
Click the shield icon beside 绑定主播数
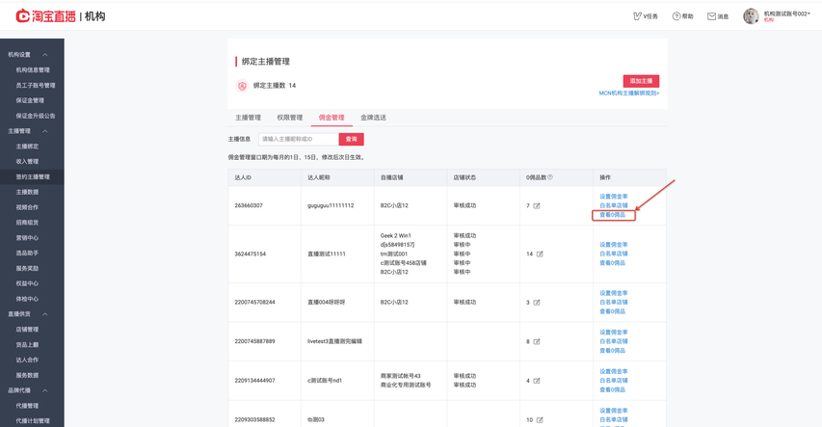[x=242, y=86]
